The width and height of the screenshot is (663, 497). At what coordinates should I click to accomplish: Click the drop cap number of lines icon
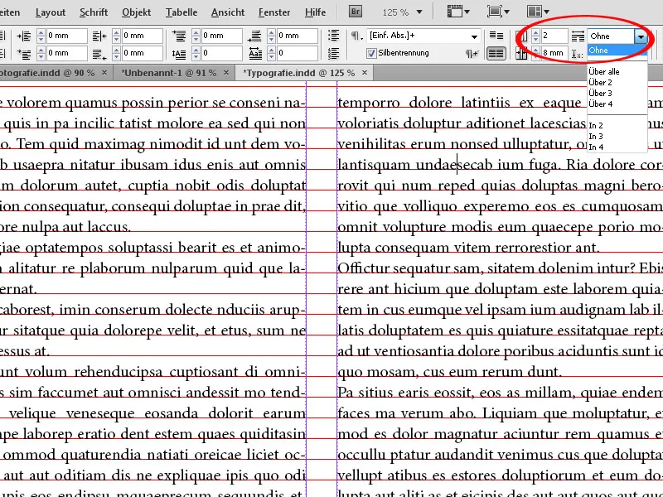179,54
